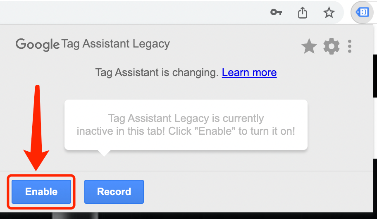Click the inactive-tab message bubble
This screenshot has width=377, height=219.
[186, 125]
